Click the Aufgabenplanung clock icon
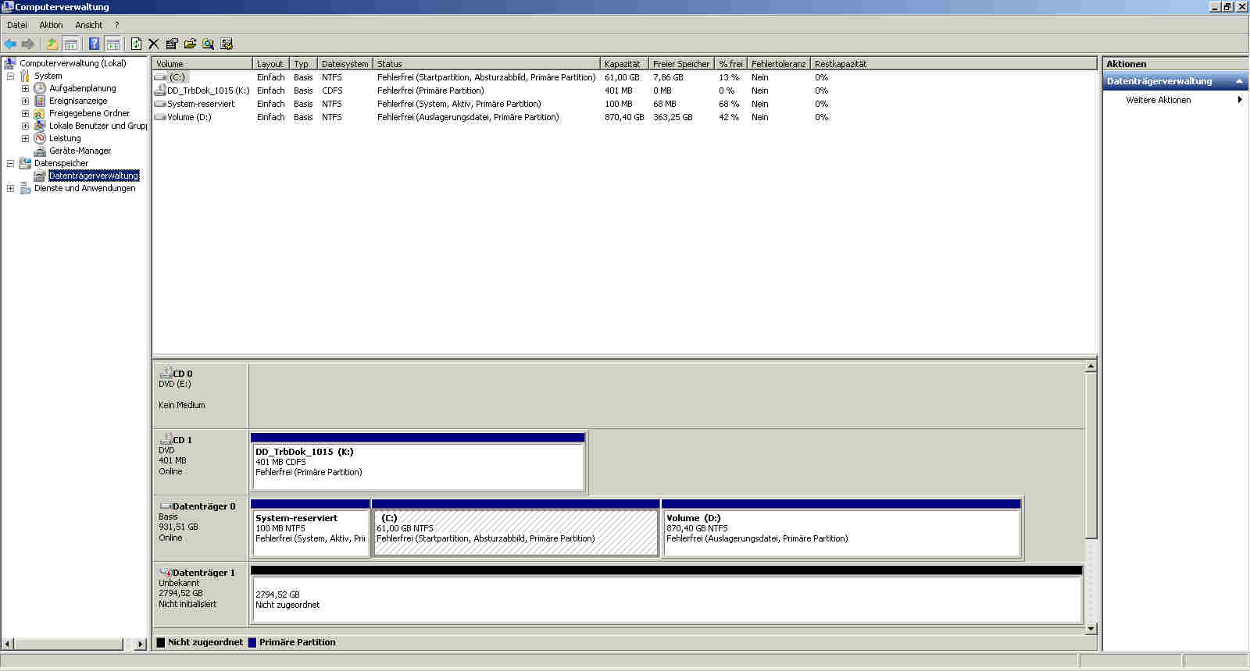1250x671 pixels. point(40,88)
